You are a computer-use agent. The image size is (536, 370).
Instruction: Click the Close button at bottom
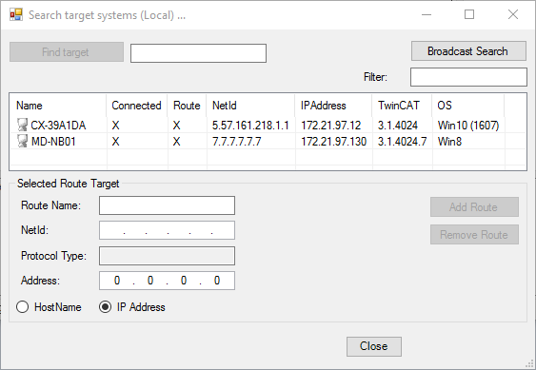coord(374,346)
